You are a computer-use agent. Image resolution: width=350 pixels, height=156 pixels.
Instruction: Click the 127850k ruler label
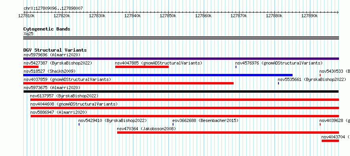click(x=168, y=16)
